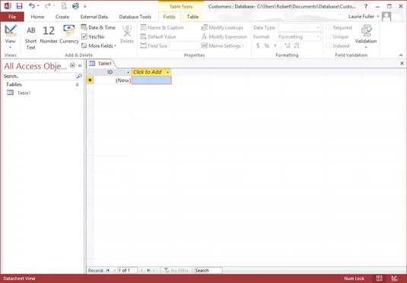Insert a Currency field
The image size is (407, 283).
click(x=68, y=35)
